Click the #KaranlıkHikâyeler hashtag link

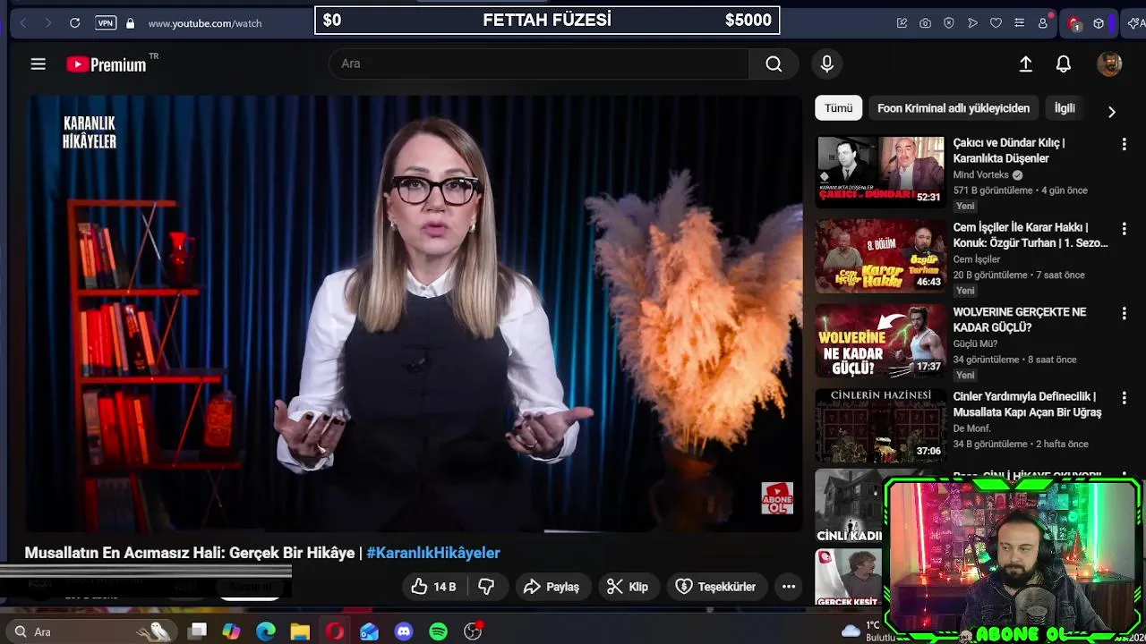coord(433,553)
